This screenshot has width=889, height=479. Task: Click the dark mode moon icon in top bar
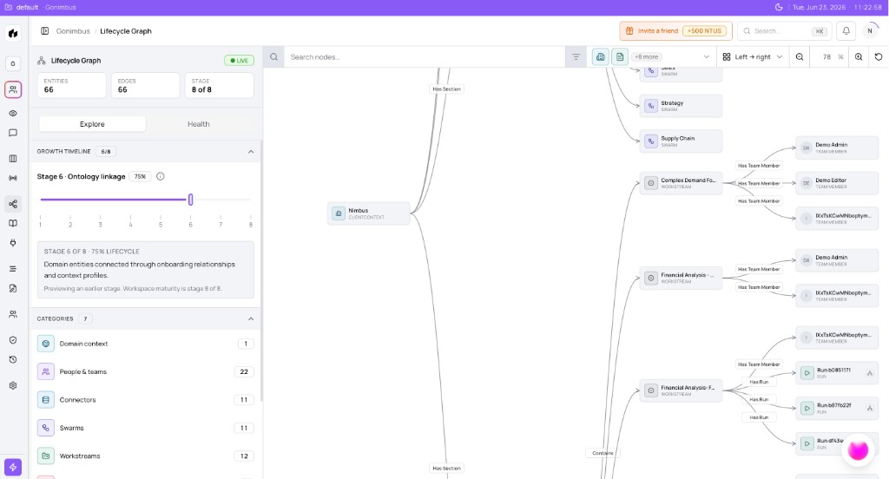(779, 7)
